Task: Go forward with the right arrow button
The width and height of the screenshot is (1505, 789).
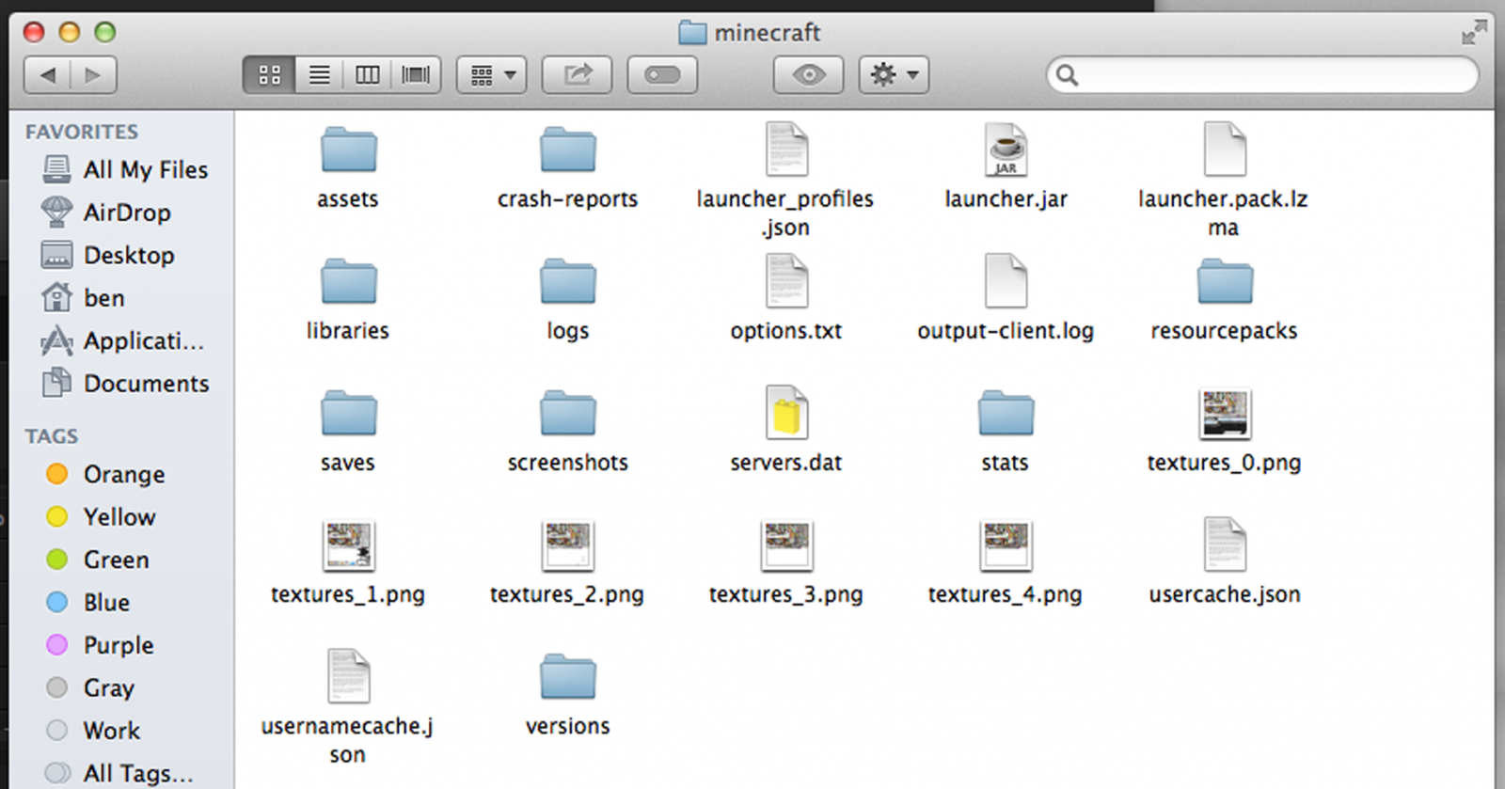Action: (93, 75)
